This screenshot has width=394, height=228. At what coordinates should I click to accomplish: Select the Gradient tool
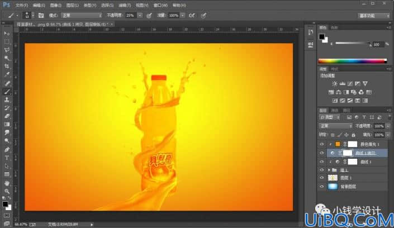coord(7,125)
